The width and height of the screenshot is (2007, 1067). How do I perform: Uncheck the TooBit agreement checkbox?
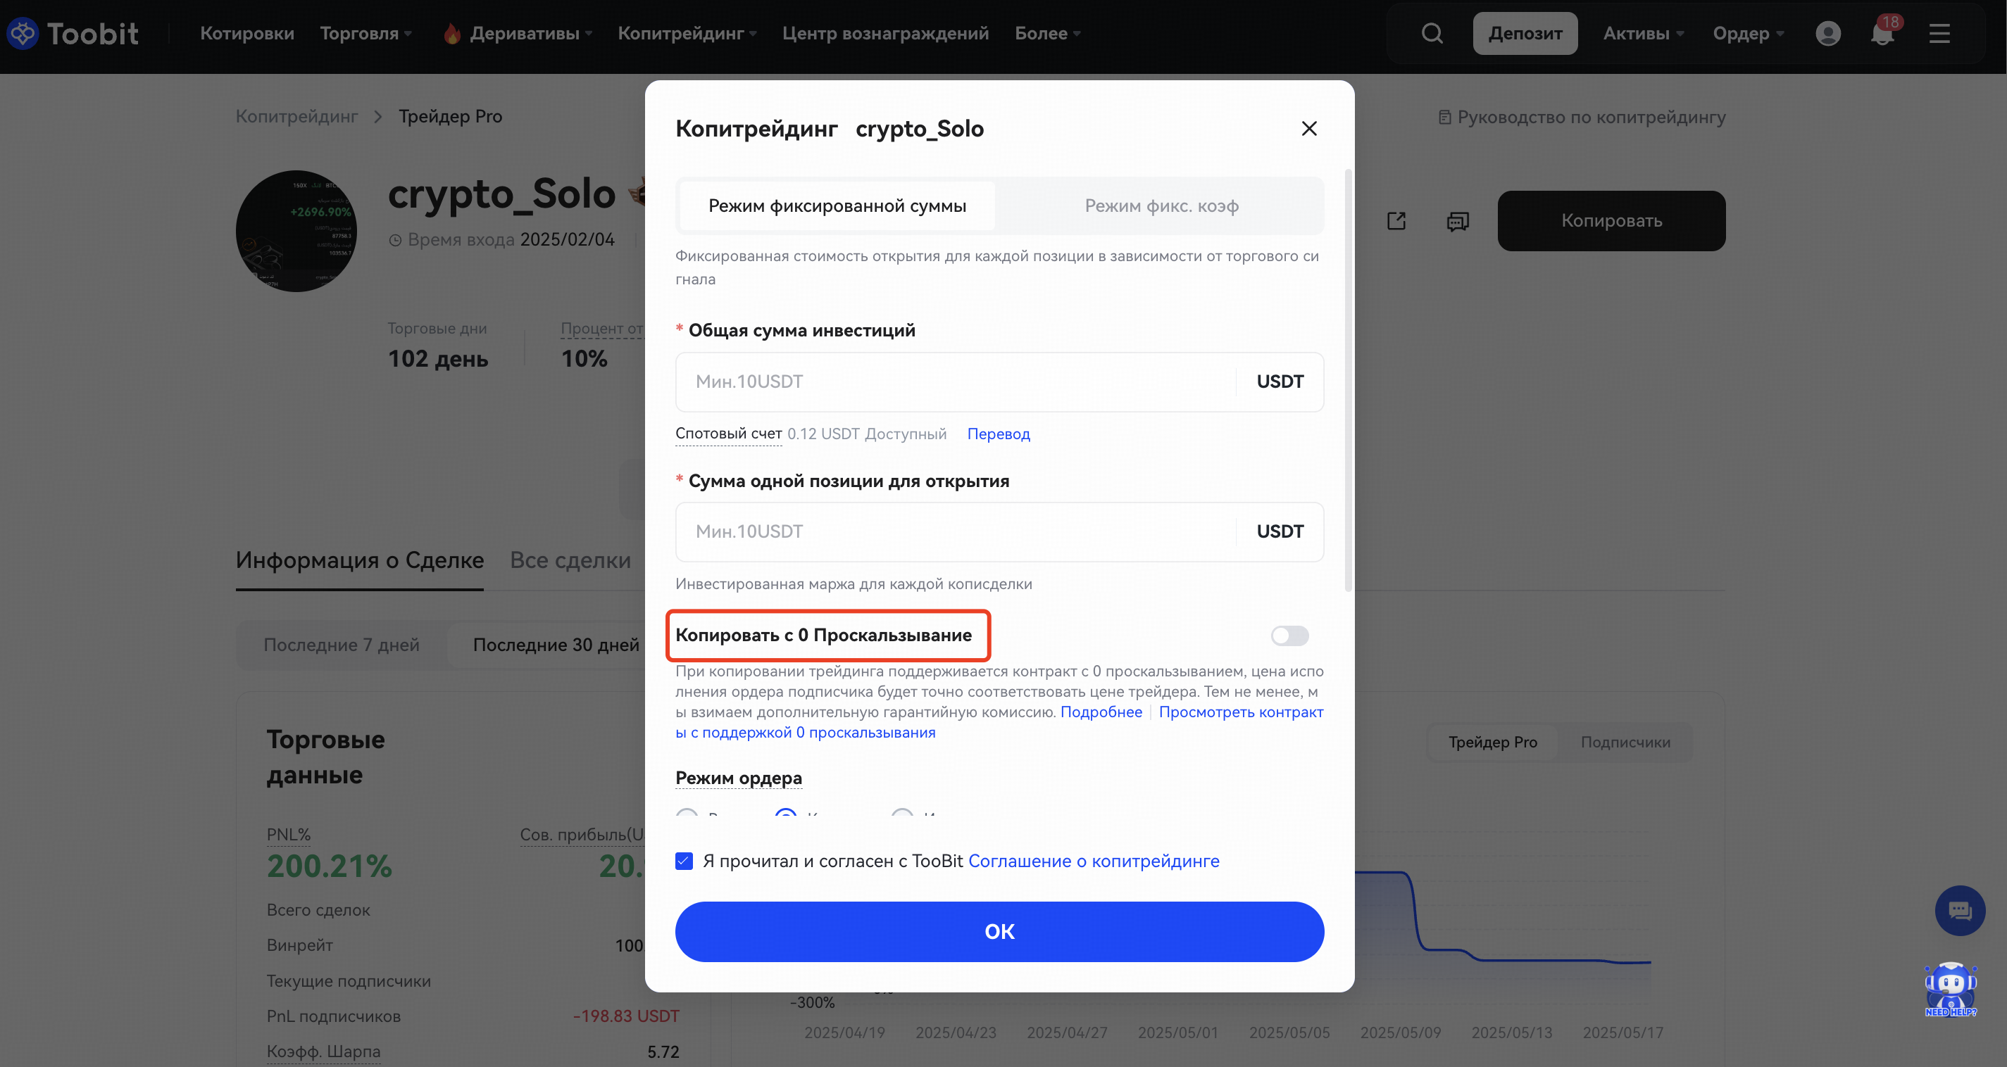pos(684,861)
